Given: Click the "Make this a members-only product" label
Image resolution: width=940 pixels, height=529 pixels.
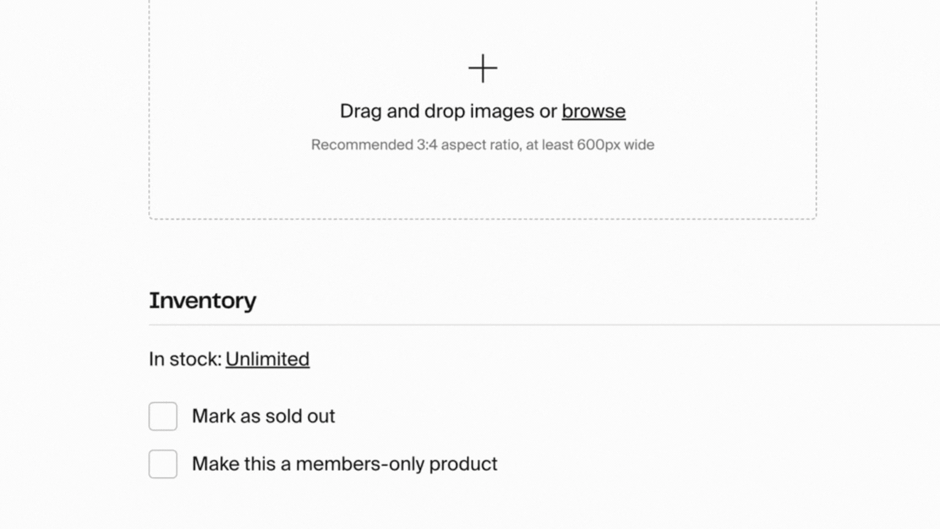Looking at the screenshot, I should pos(345,464).
